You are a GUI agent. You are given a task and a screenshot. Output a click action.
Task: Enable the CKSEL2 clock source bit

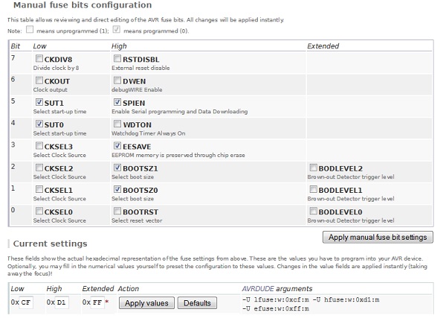39,168
